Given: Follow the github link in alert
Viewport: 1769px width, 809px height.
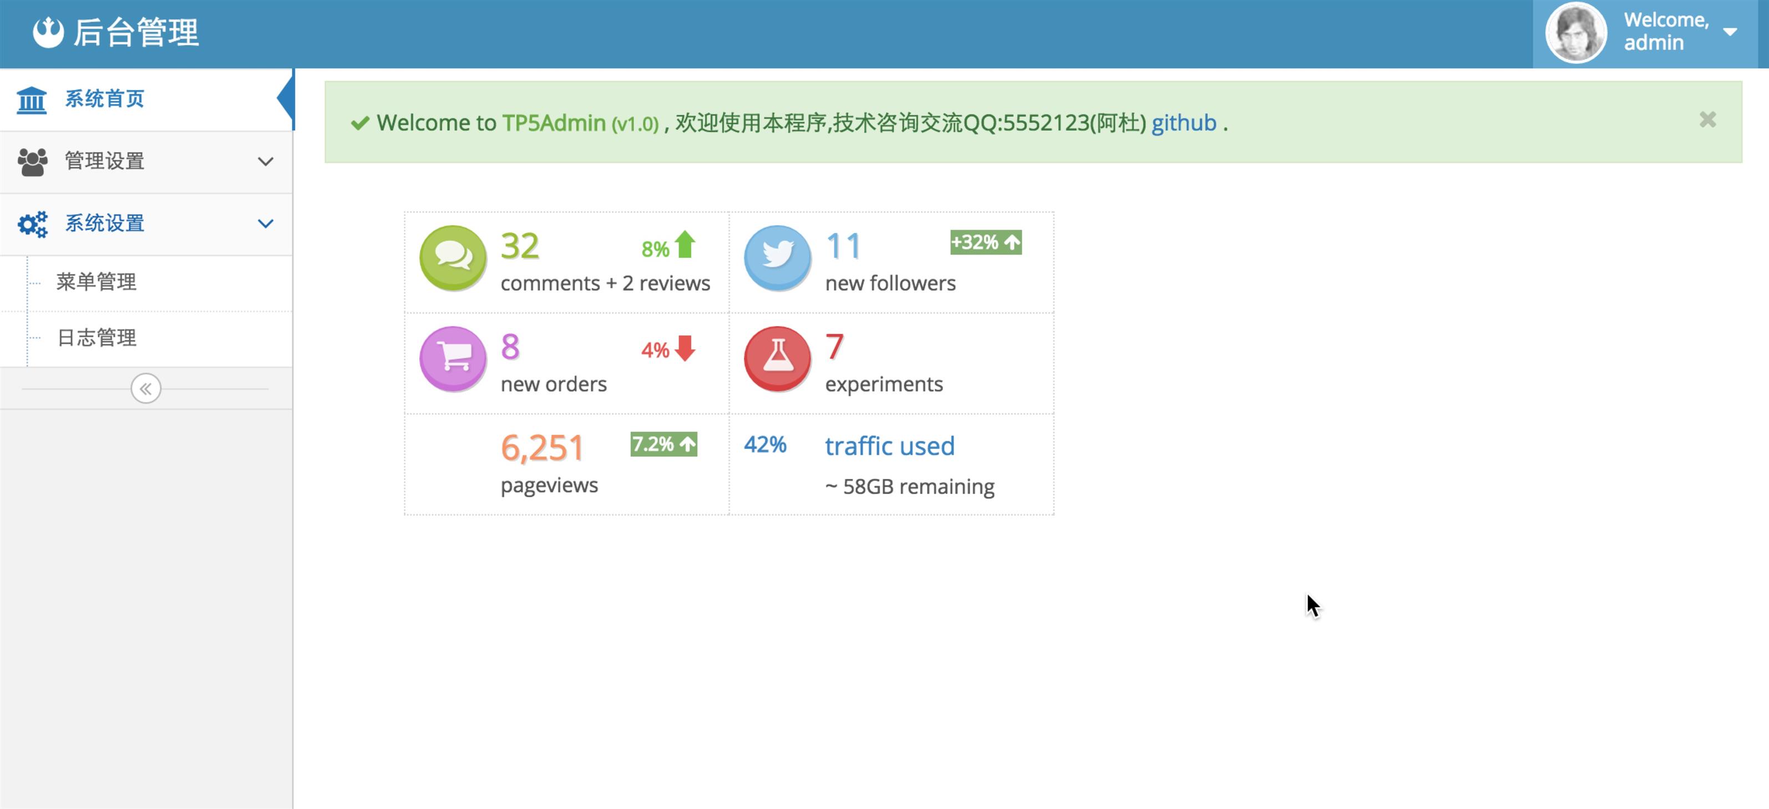Looking at the screenshot, I should coord(1183,123).
